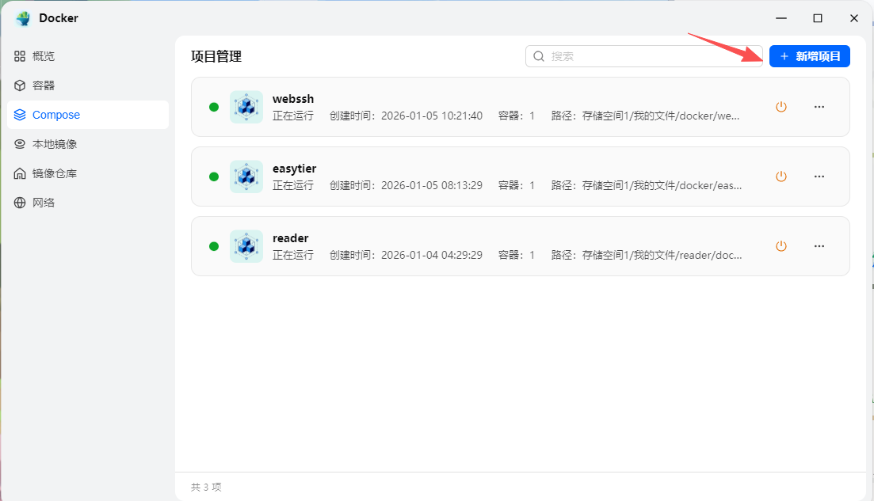The height and width of the screenshot is (501, 874).
Task: Stop the reader project with power icon
Action: coord(781,246)
